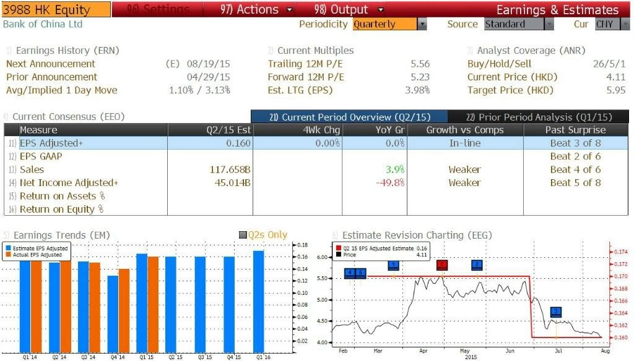Click the red -49.8% YoY cell
Screen dimensions: 634x361
[x=375, y=183]
